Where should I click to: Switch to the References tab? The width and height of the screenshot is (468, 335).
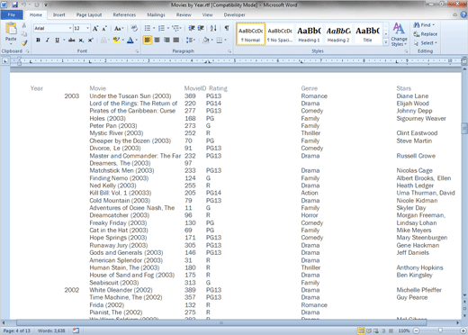point(124,14)
